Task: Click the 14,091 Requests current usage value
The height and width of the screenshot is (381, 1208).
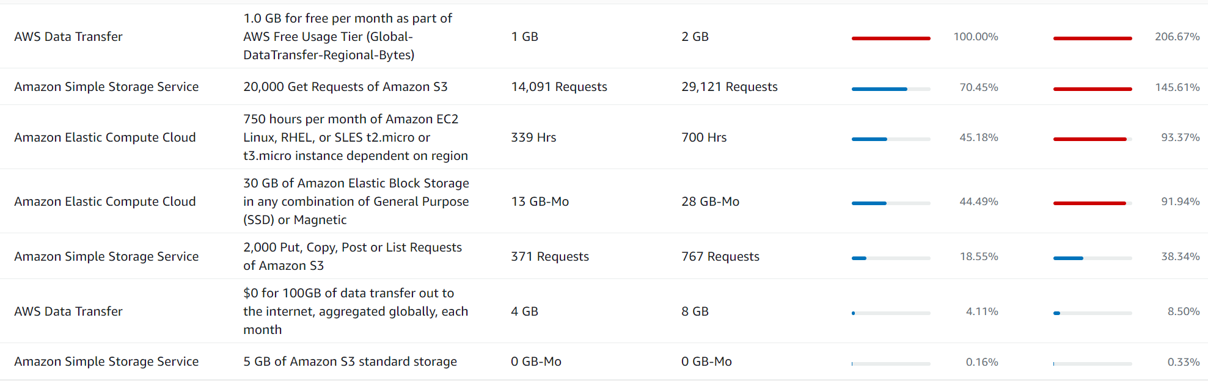Action: (558, 87)
